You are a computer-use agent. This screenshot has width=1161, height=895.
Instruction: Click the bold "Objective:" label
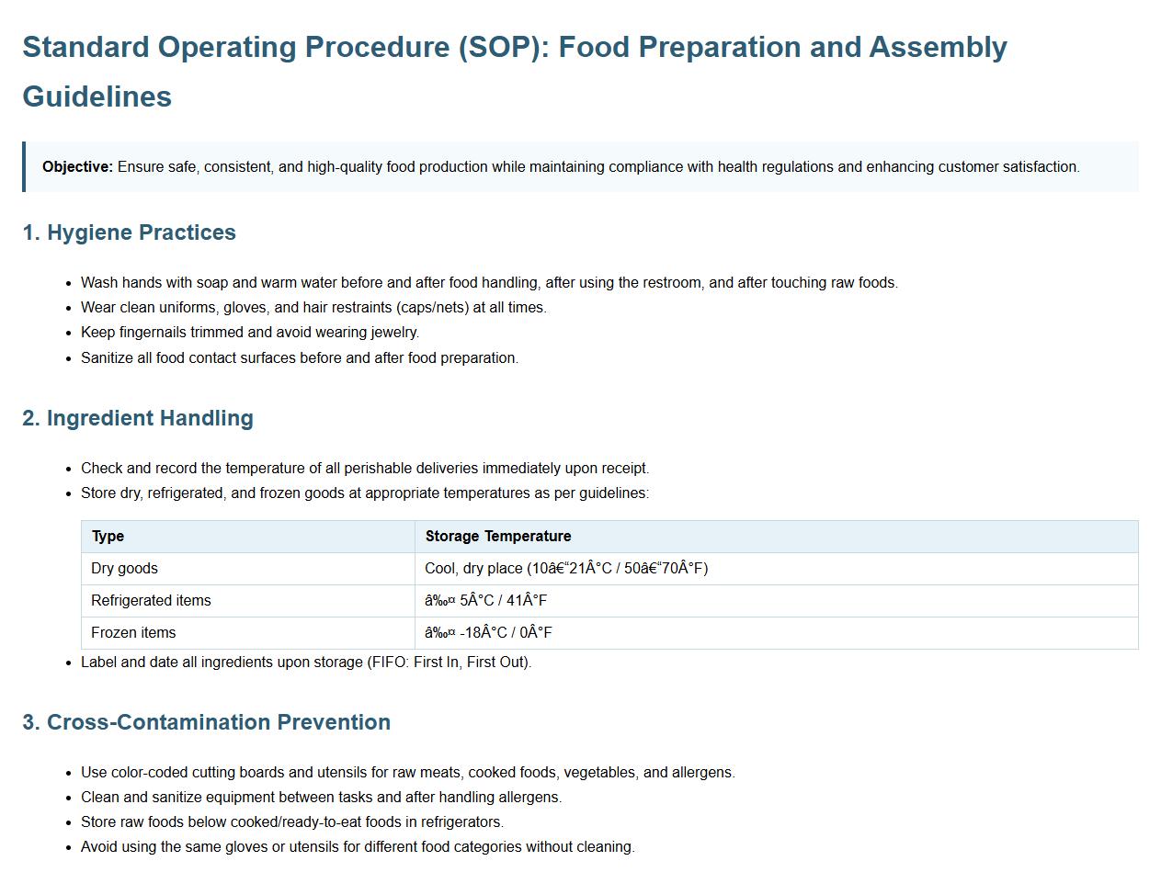pyautogui.click(x=78, y=167)
